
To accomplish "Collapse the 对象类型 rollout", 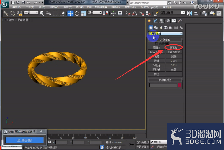I will pyautogui.click(x=165, y=40).
